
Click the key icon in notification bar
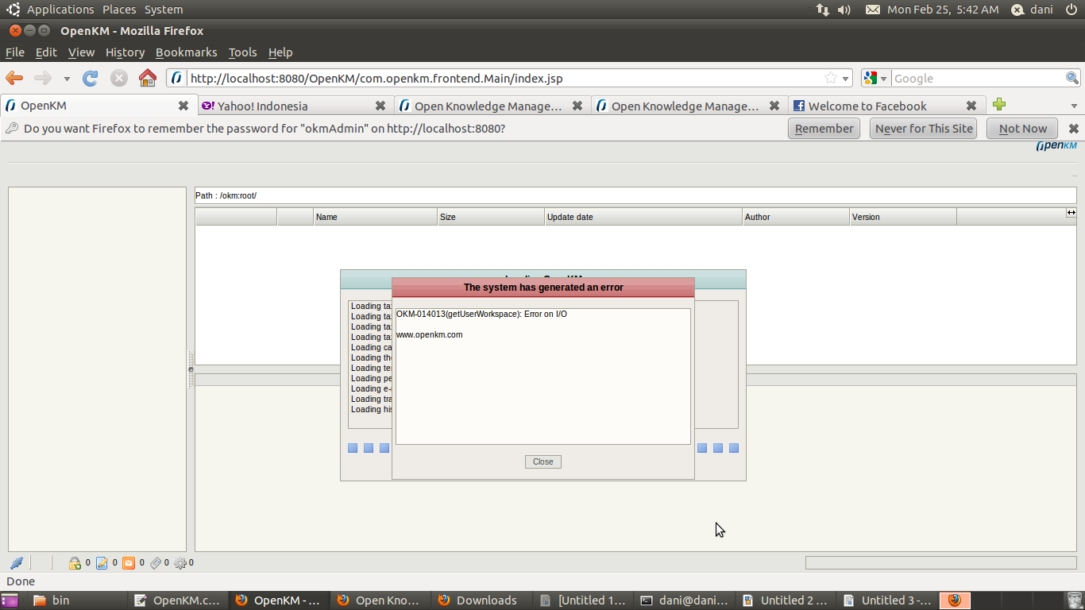point(12,129)
